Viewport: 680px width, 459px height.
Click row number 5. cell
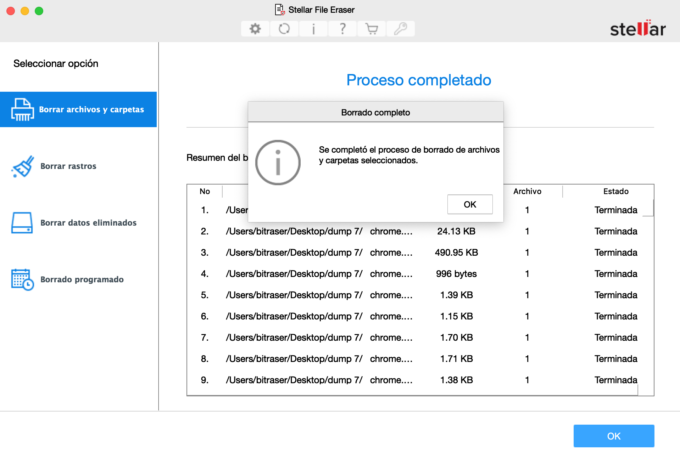(x=205, y=295)
